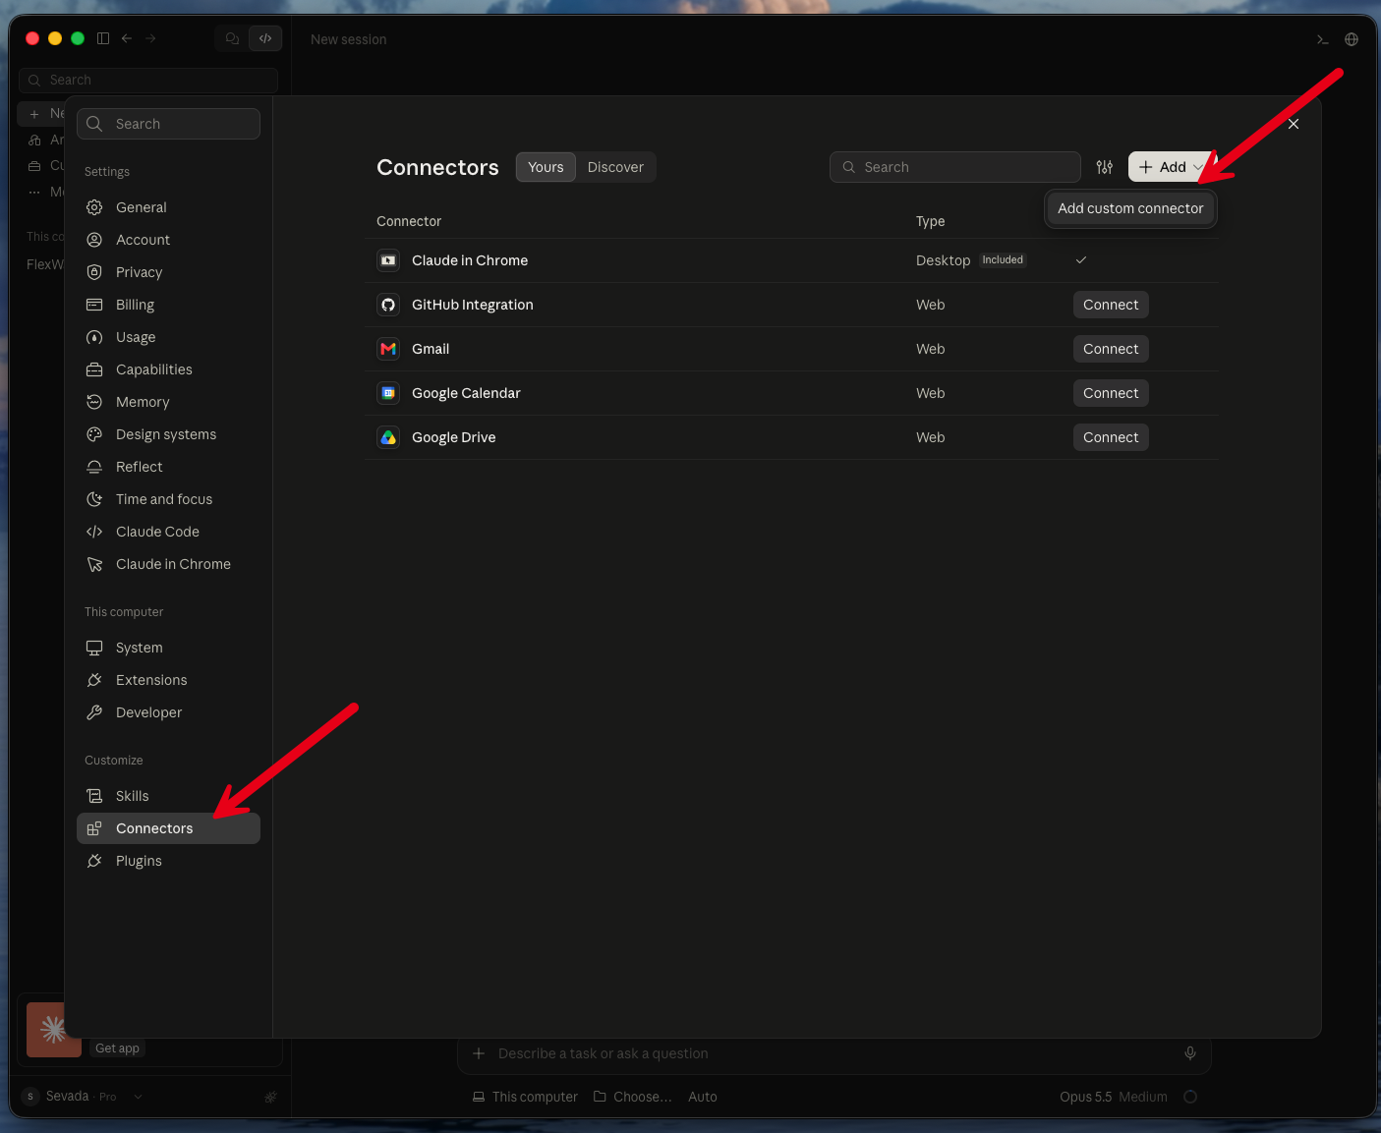
Task: Open the Privacy settings page
Action: [168, 272]
